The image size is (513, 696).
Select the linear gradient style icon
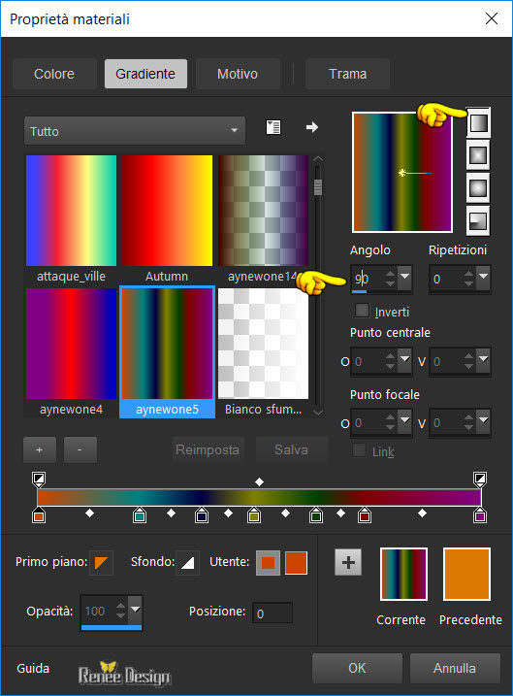point(478,122)
